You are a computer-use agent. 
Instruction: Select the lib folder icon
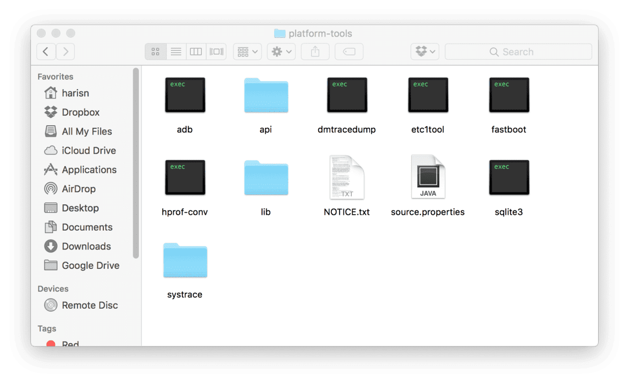266,178
